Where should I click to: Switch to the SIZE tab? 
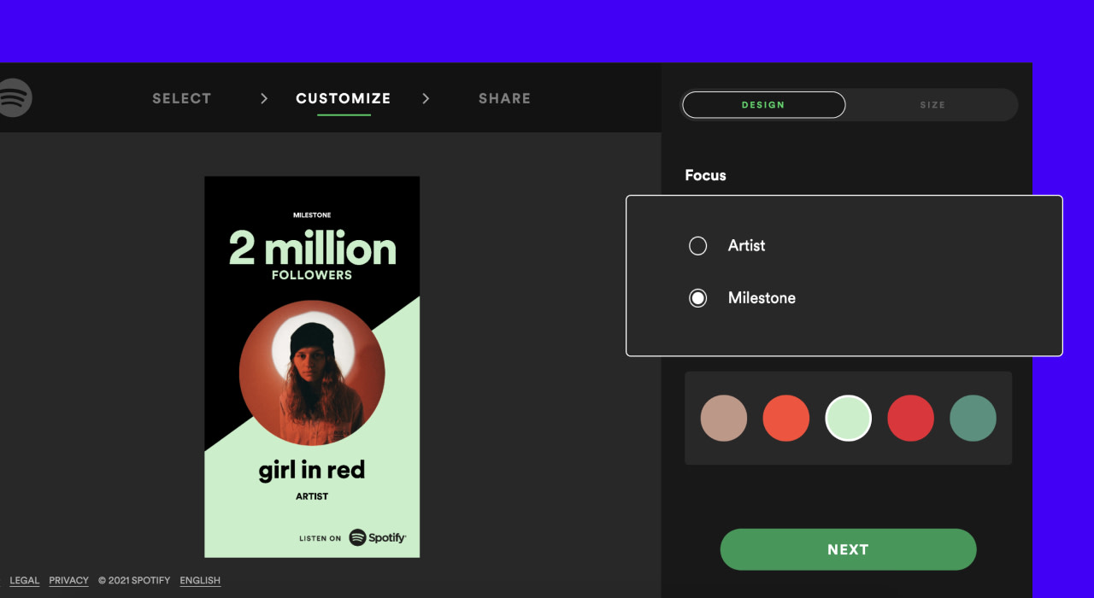click(x=932, y=104)
